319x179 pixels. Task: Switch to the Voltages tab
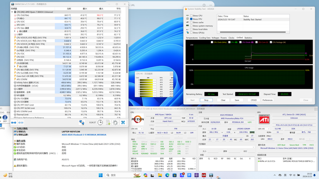[x=216, y=38]
